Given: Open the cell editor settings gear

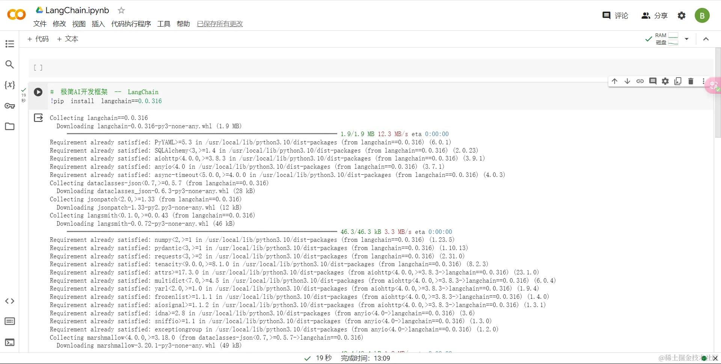Looking at the screenshot, I should coord(665,81).
